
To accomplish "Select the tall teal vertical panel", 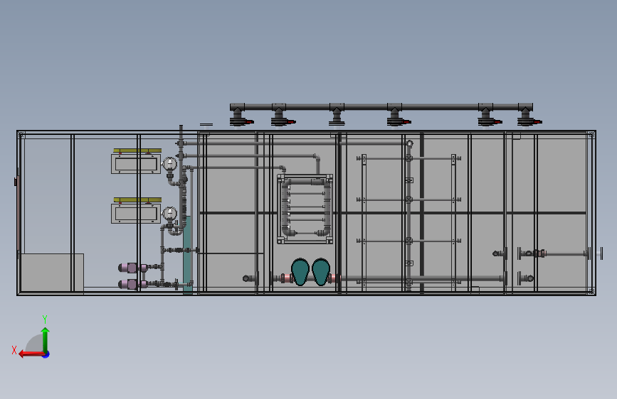I will tap(188, 254).
